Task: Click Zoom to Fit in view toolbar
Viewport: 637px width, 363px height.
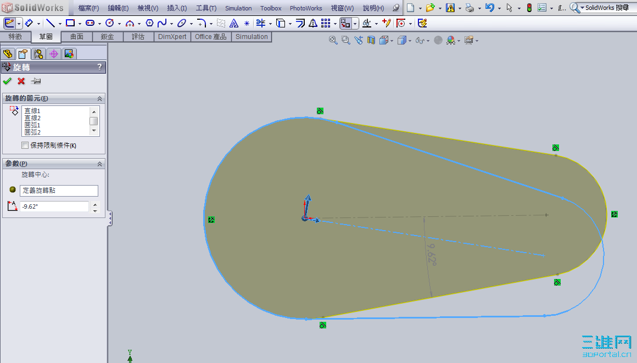Action: click(x=333, y=40)
